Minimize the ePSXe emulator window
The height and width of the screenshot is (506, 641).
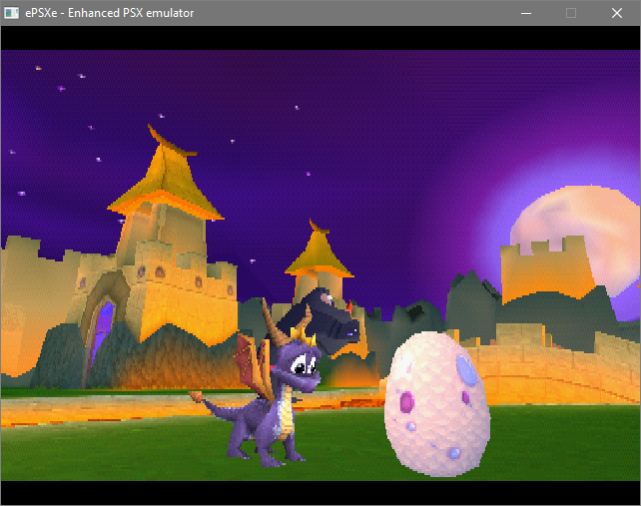(526, 13)
